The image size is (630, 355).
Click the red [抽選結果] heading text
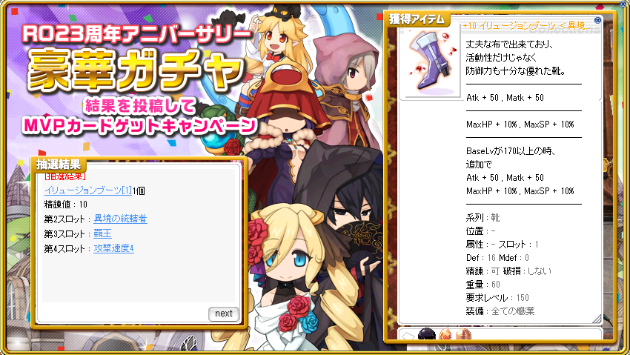64,176
